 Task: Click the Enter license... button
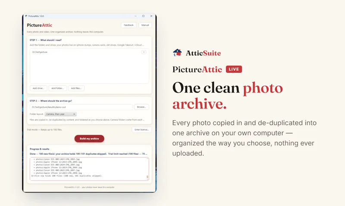click(x=142, y=129)
